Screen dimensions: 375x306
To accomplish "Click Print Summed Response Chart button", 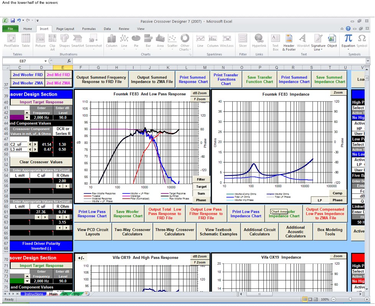I will [x=193, y=79].
